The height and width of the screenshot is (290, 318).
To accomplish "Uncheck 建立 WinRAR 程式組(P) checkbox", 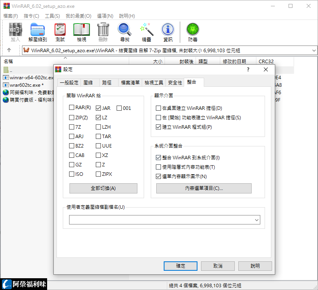I will click(x=158, y=127).
